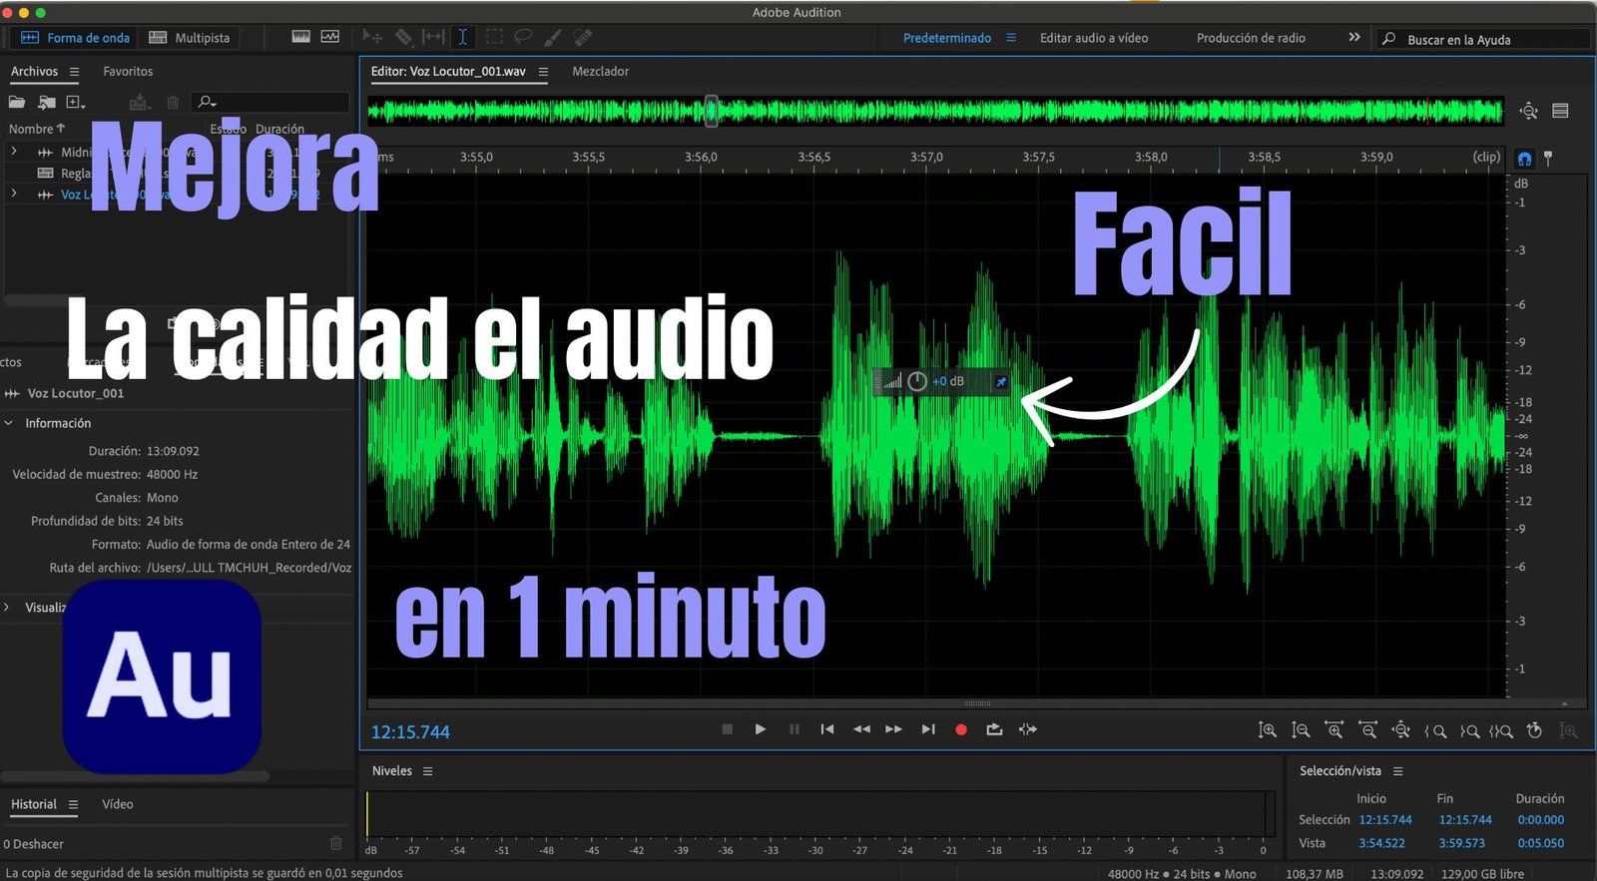
Task: Switch to the Favoritos tab
Action: click(x=128, y=72)
